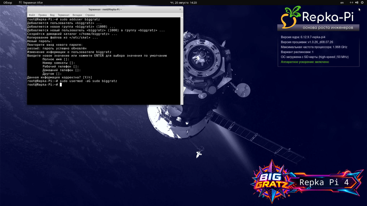367x206 pixels.
Task: Click the line 'Рабочий телефон []:'
Action: [x=61, y=67]
